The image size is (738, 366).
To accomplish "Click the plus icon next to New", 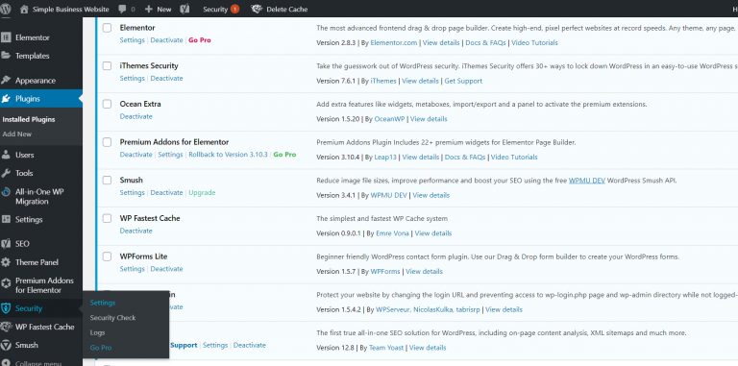I will coord(149,9).
